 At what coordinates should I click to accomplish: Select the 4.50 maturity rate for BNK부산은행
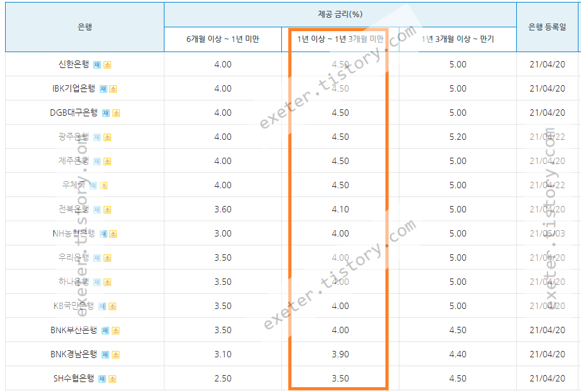point(458,330)
